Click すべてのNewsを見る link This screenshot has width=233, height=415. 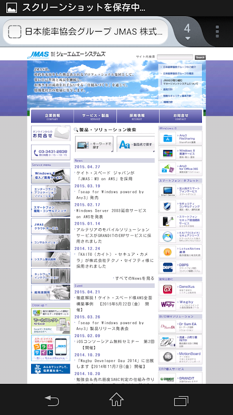134,278
